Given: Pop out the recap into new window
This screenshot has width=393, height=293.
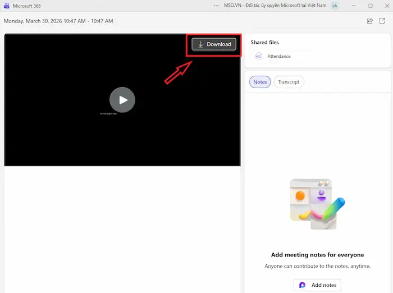Looking at the screenshot, I should click(382, 21).
